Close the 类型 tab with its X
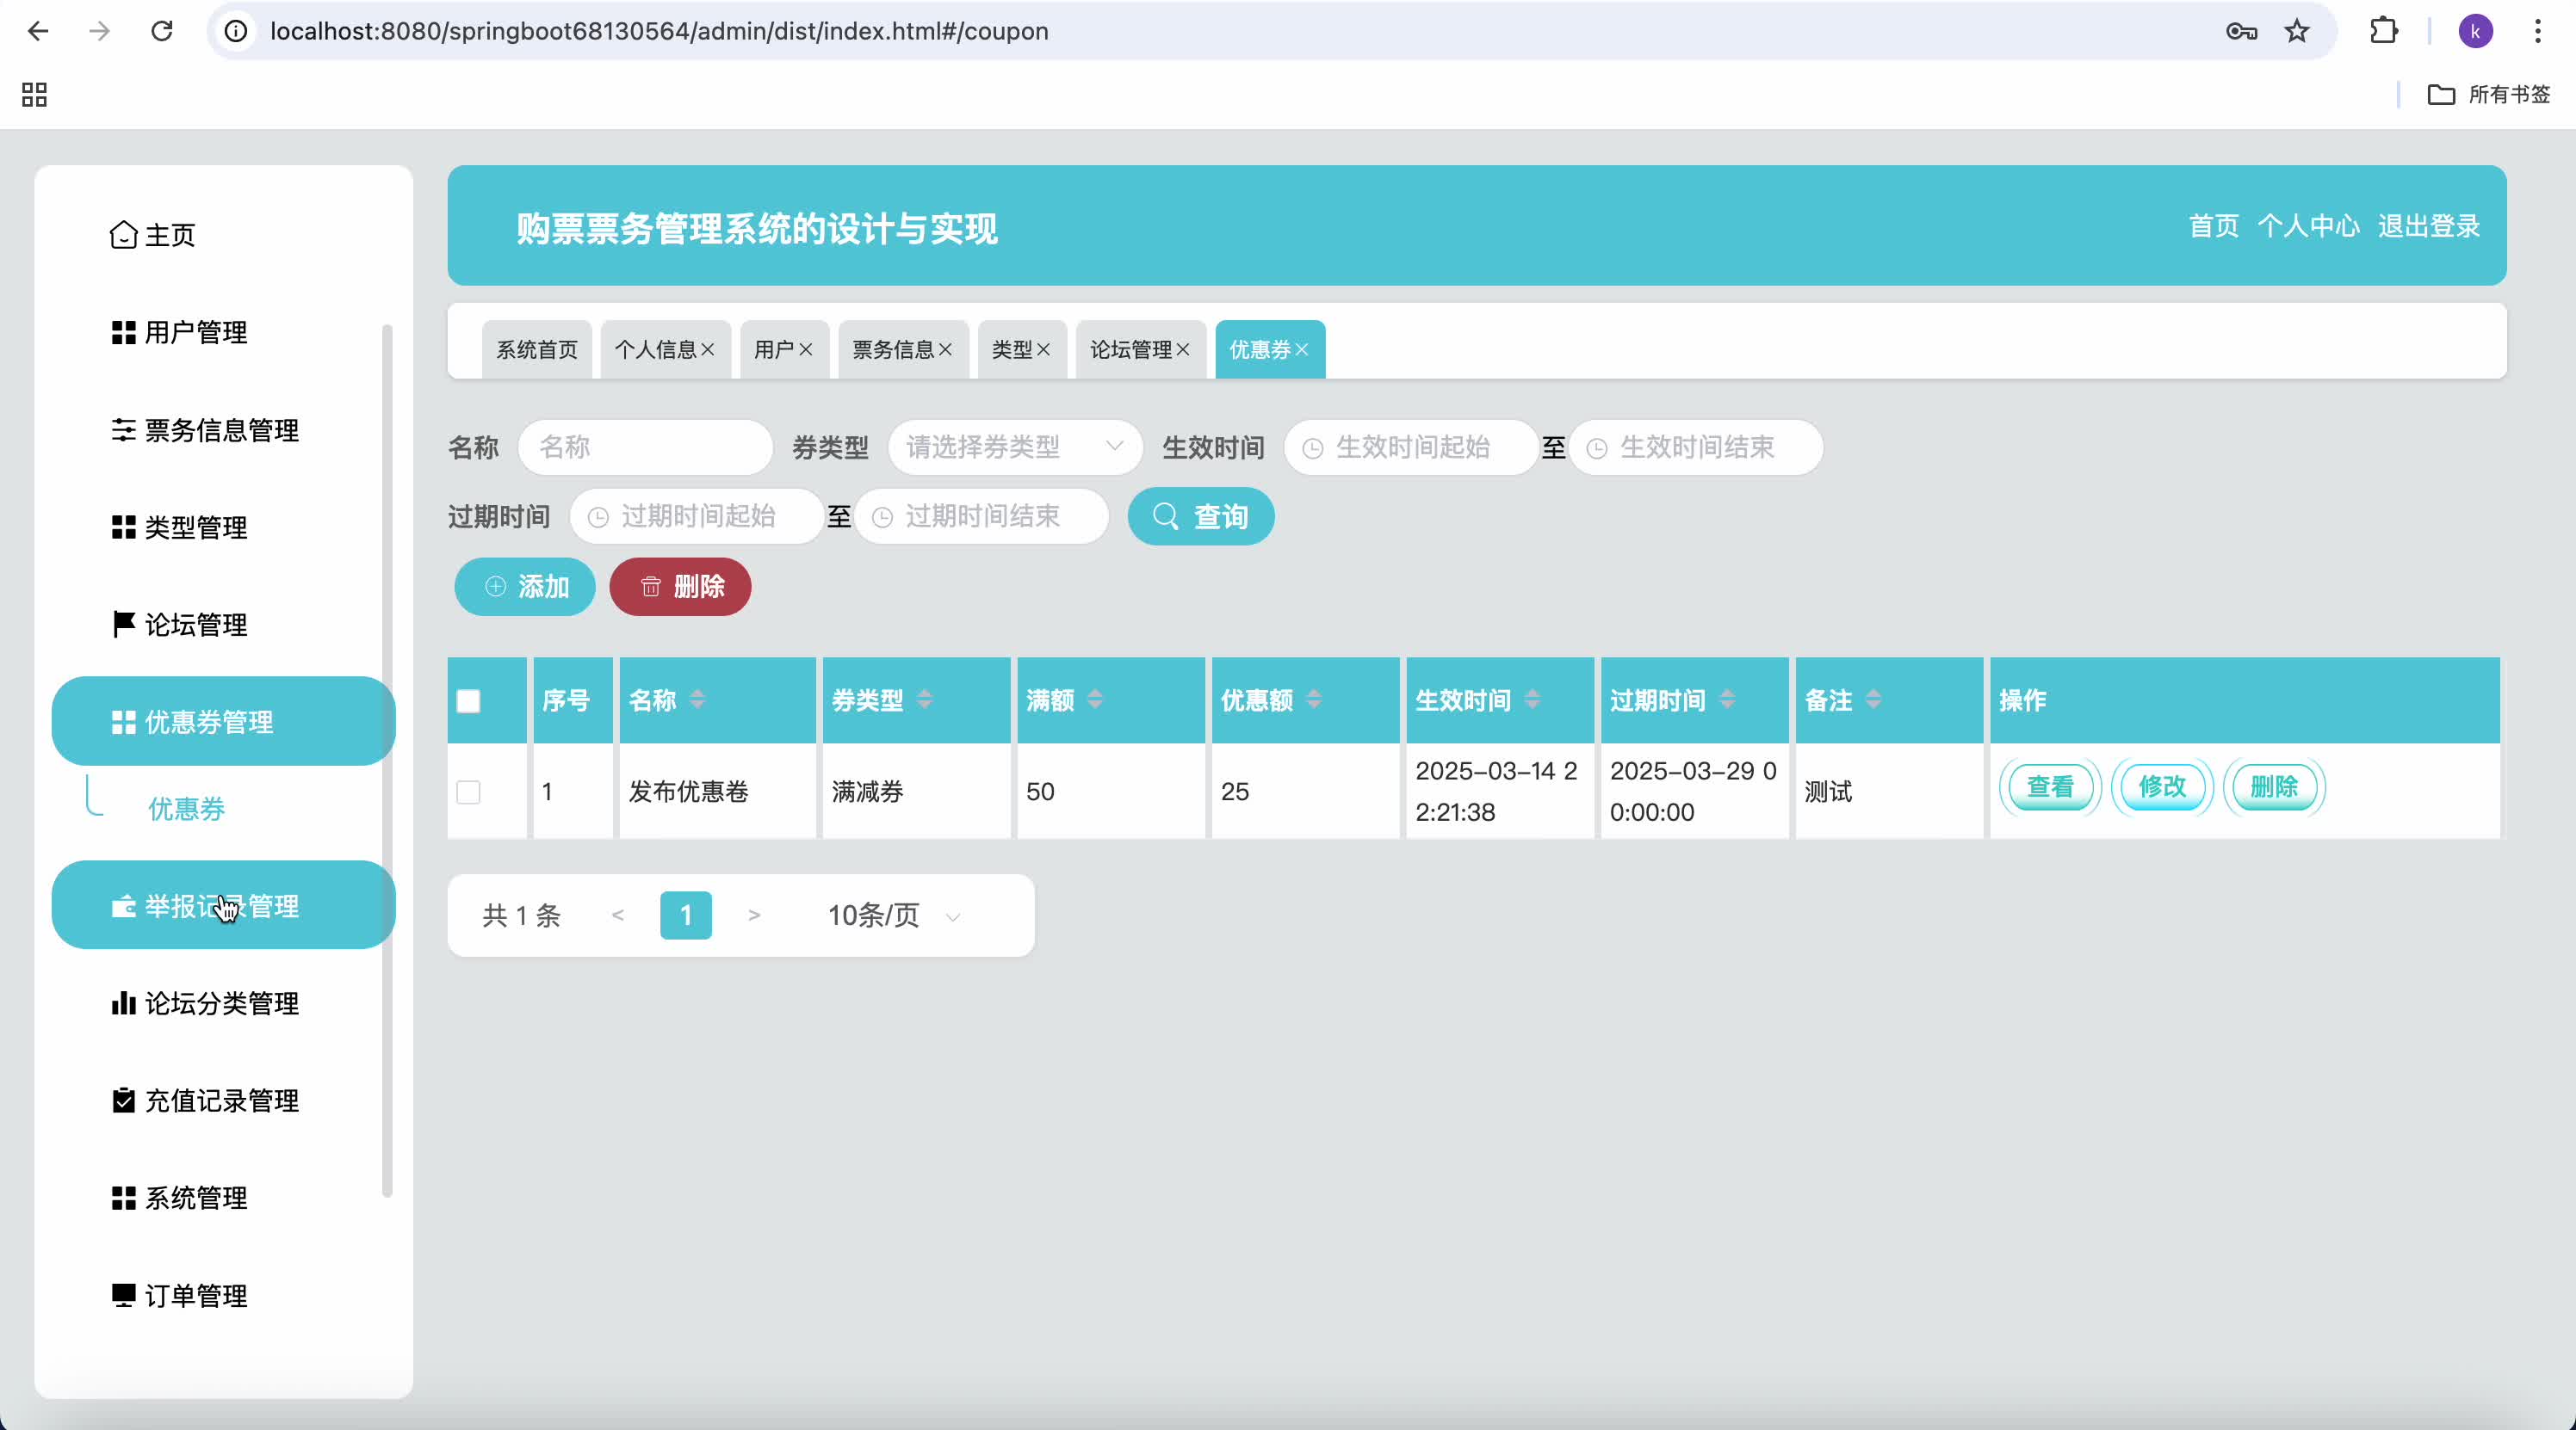This screenshot has width=2576, height=1430. [x=1043, y=349]
